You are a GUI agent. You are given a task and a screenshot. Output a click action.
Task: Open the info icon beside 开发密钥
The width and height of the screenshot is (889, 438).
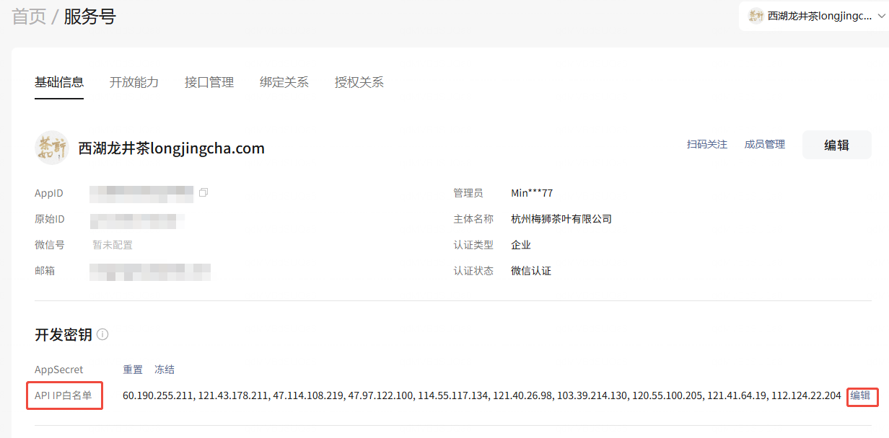click(102, 334)
